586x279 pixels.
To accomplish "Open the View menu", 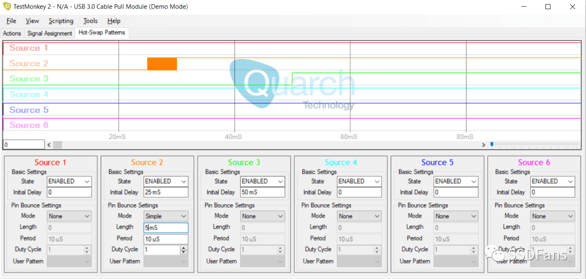I will (x=33, y=21).
